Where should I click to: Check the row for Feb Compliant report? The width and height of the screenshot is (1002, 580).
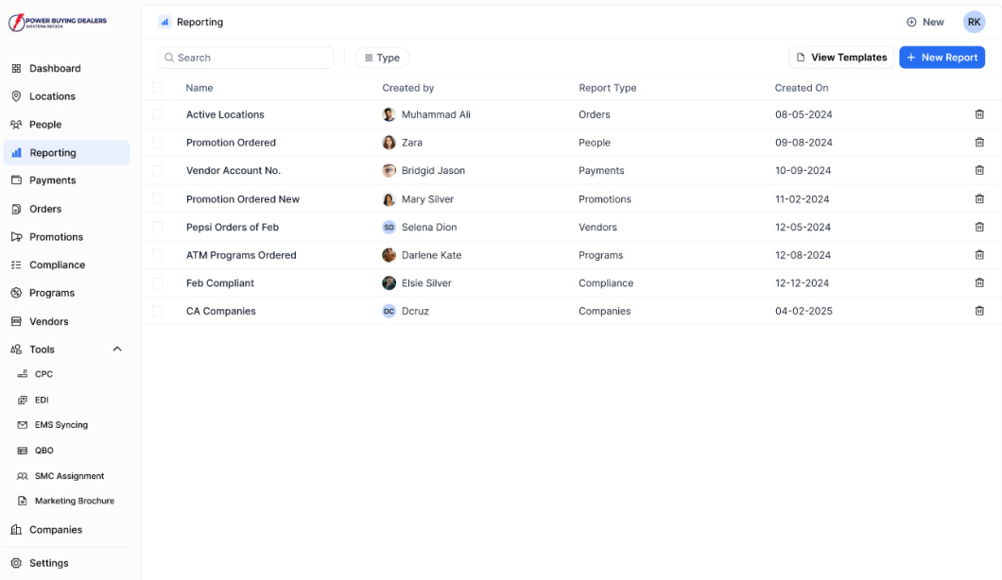(157, 282)
